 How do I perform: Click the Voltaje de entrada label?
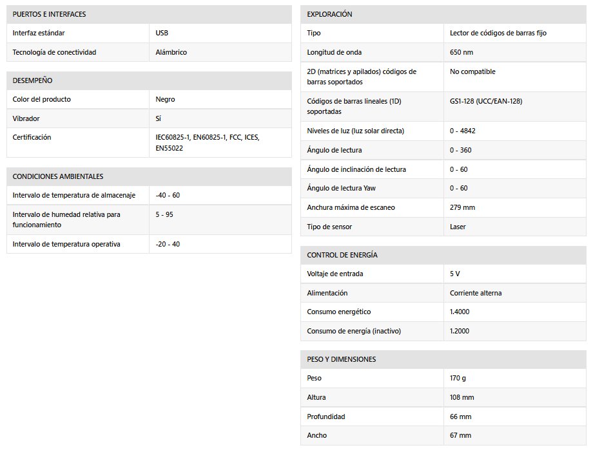point(335,274)
